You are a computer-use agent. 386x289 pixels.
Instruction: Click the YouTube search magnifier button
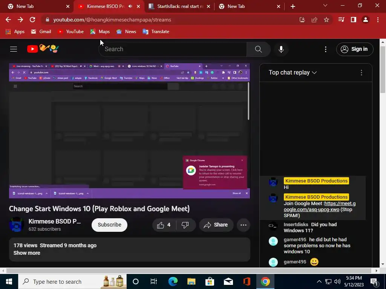point(258,49)
